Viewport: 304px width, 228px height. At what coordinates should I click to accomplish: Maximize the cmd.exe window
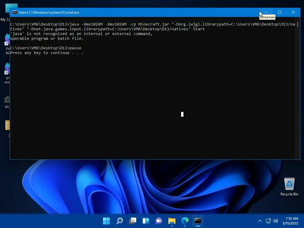click(280, 12)
